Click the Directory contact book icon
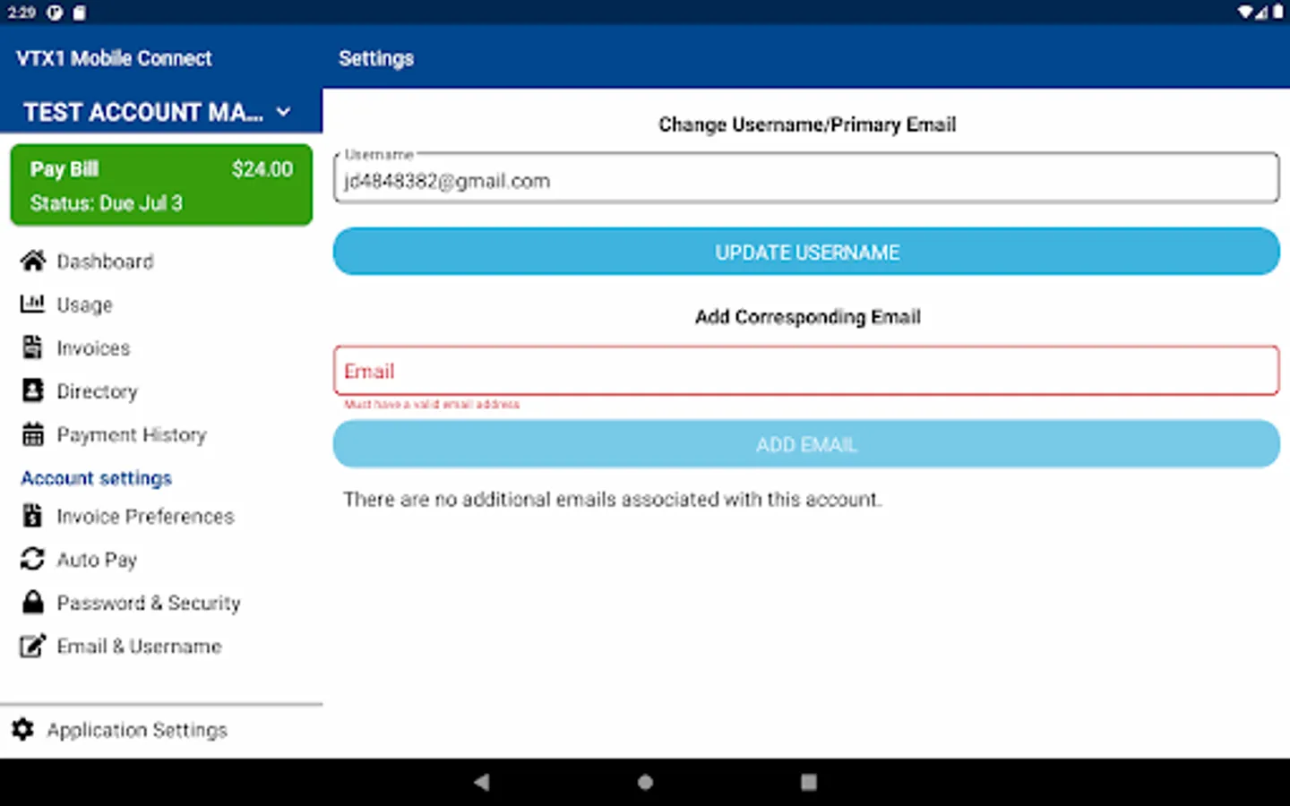1290x806 pixels. (x=32, y=390)
